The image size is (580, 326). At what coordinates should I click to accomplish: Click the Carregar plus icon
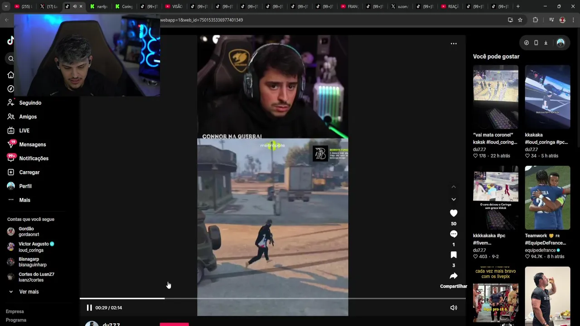[x=11, y=173]
